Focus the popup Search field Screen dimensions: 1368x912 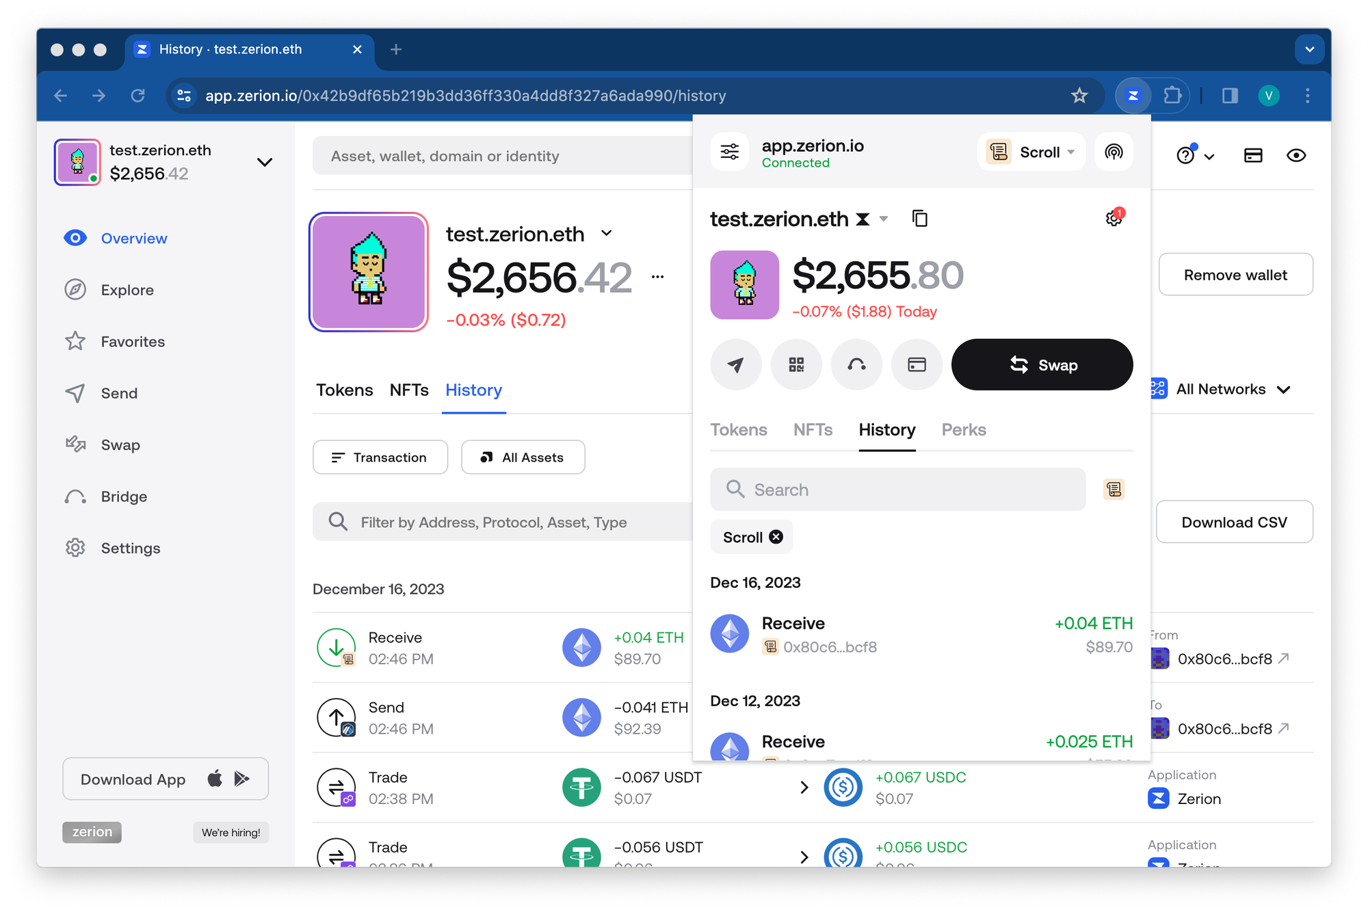pos(897,489)
